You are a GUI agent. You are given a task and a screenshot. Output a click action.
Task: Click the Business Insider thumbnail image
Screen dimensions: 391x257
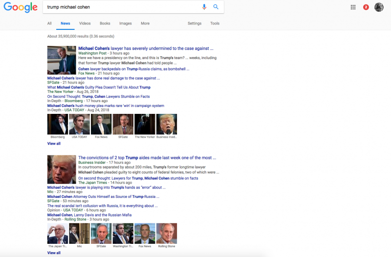167,124
